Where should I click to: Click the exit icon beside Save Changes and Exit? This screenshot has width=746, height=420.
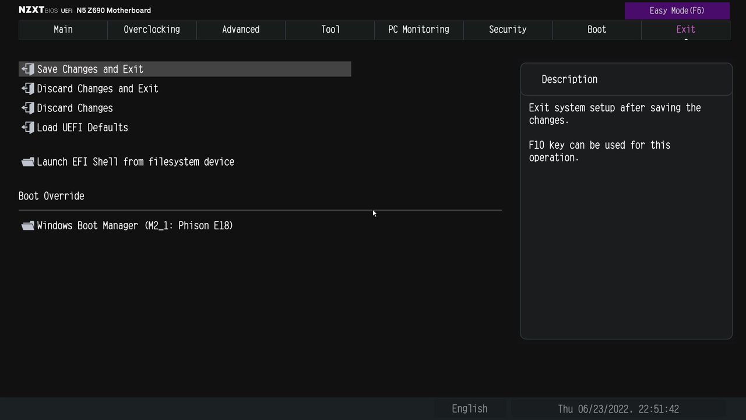pyautogui.click(x=28, y=69)
